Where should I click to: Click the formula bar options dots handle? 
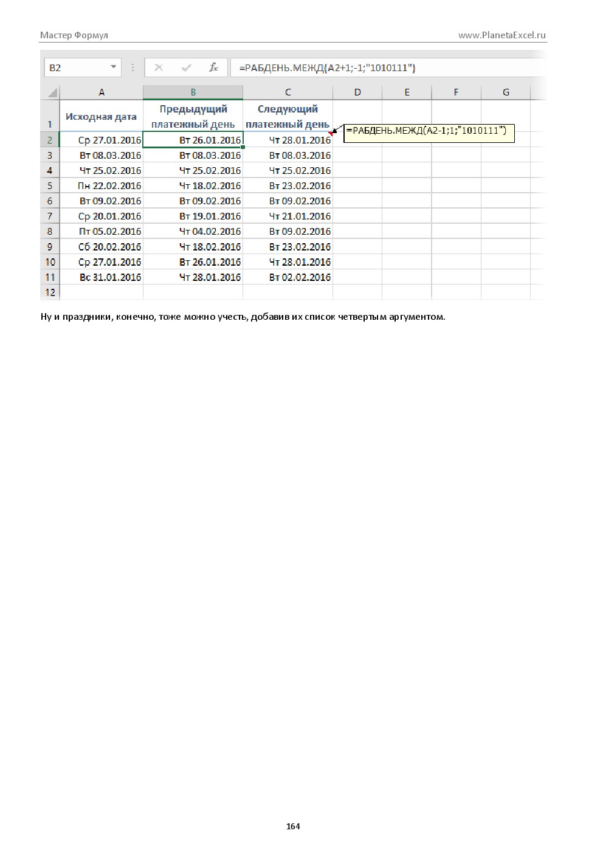[x=133, y=67]
